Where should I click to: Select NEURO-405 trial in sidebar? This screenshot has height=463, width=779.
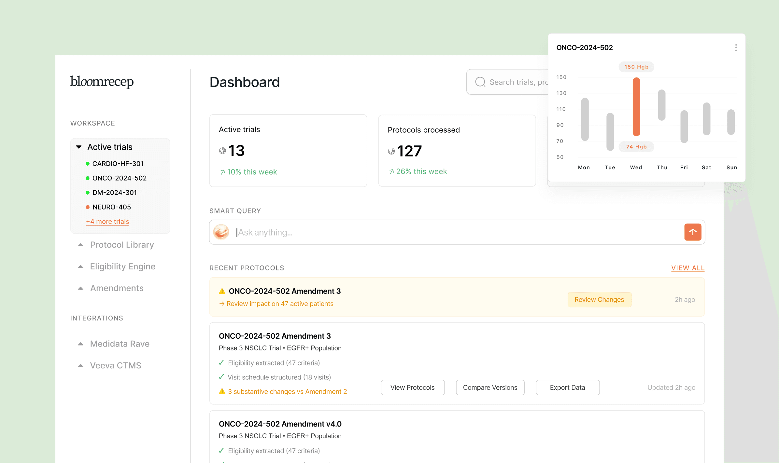point(111,207)
